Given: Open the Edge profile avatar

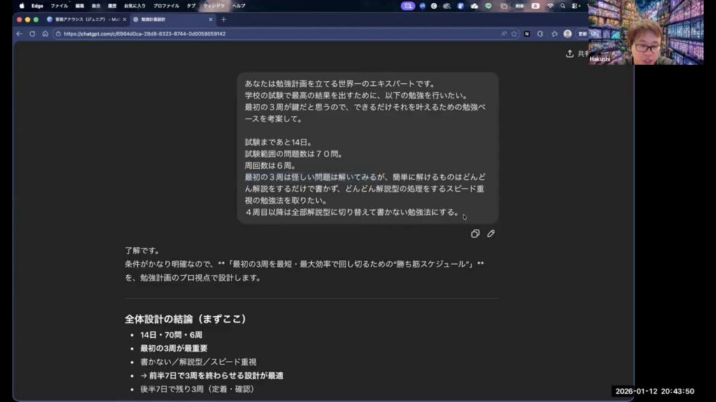Looking at the screenshot, I should pos(567,33).
